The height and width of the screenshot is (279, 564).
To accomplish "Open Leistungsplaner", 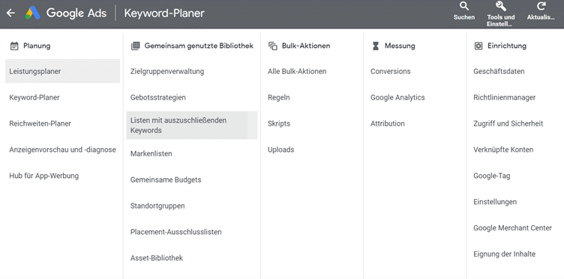I will point(62,71).
